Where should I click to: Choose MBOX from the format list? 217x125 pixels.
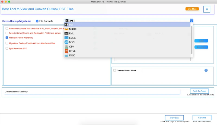[127, 29]
